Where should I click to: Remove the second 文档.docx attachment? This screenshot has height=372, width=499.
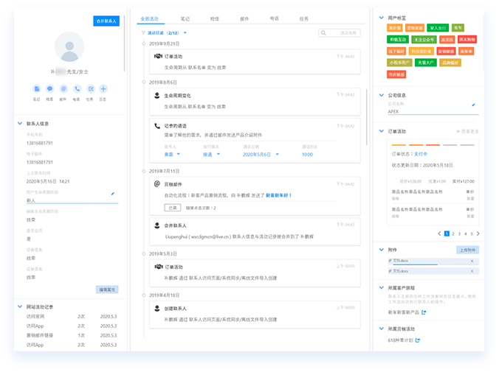(x=472, y=271)
